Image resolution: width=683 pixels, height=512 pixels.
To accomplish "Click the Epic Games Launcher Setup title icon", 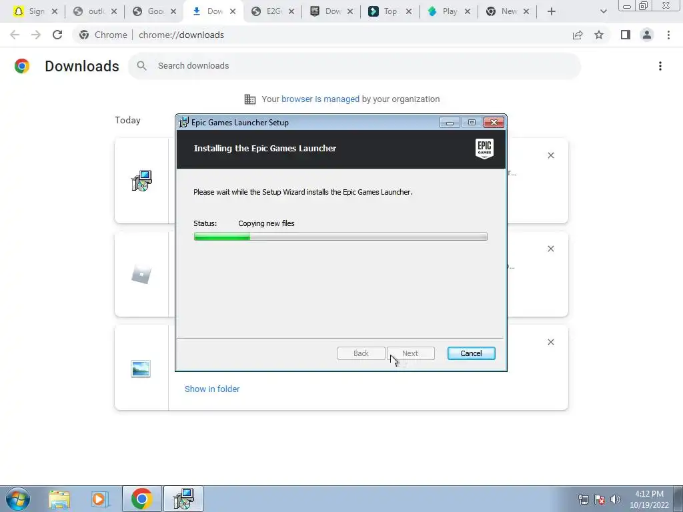I will point(184,123).
